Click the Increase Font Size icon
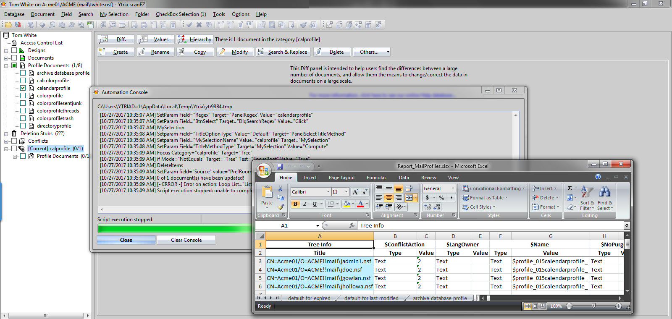672x319 pixels. [355, 192]
